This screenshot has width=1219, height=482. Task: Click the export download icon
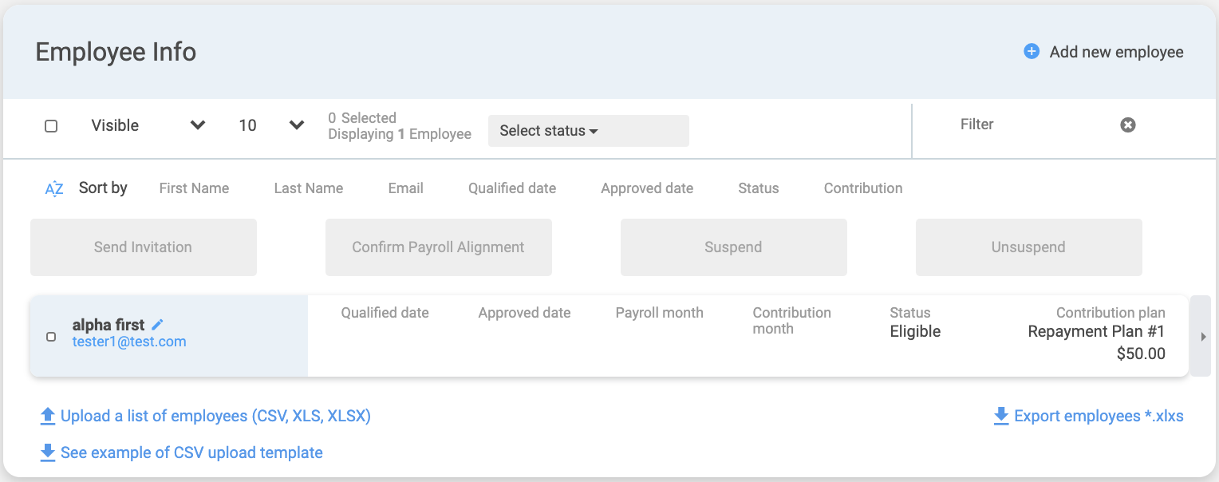tap(1000, 416)
